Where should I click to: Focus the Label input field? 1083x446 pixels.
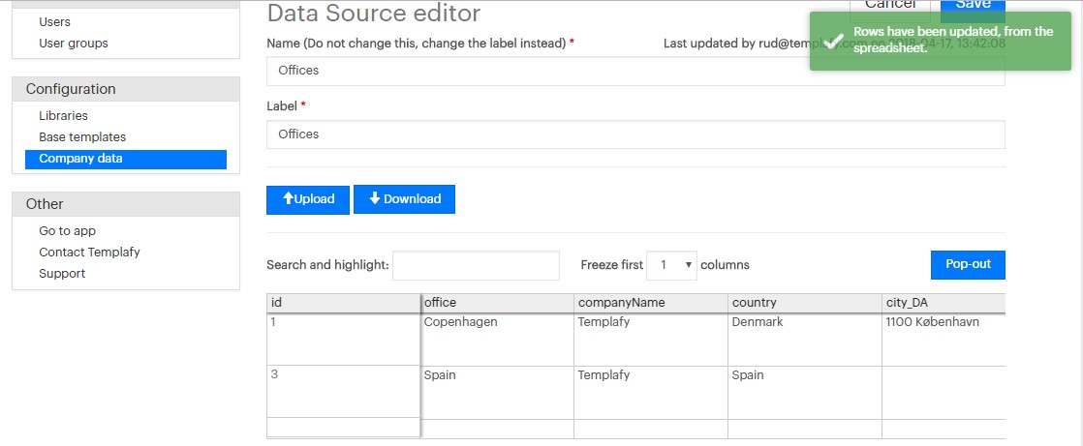tap(635, 134)
